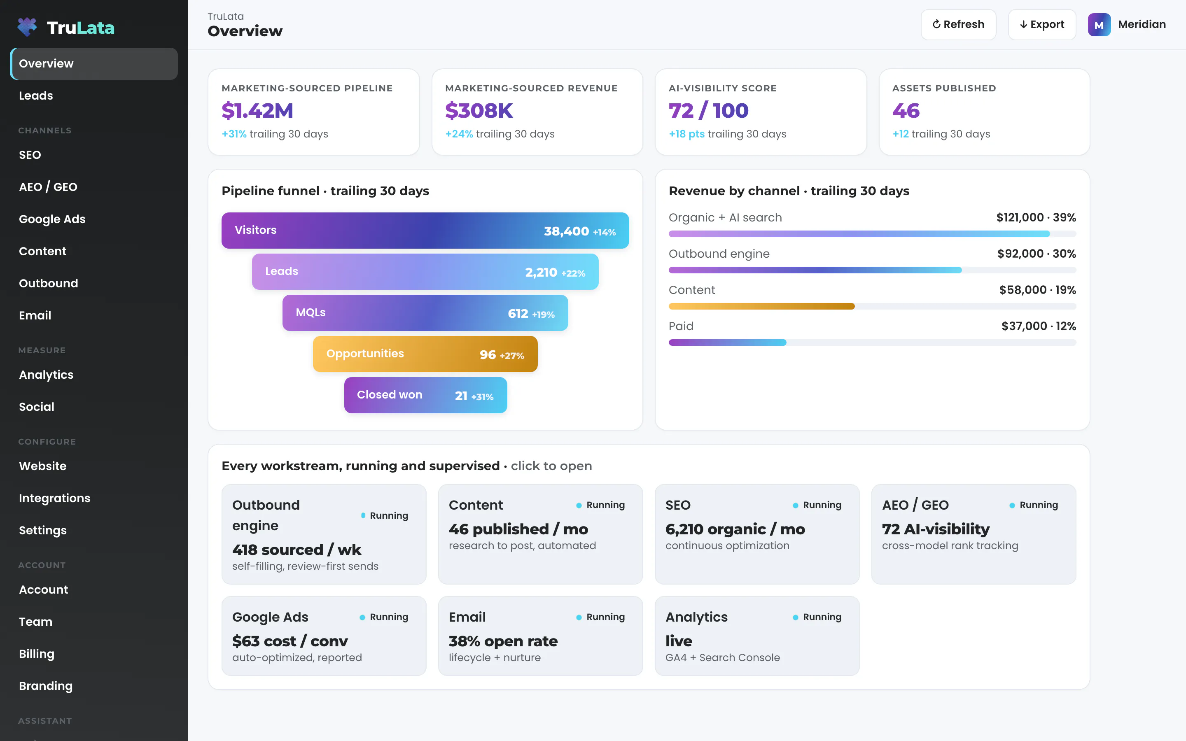Open Integrations in the sidebar
This screenshot has height=741, width=1186.
[x=93, y=499]
